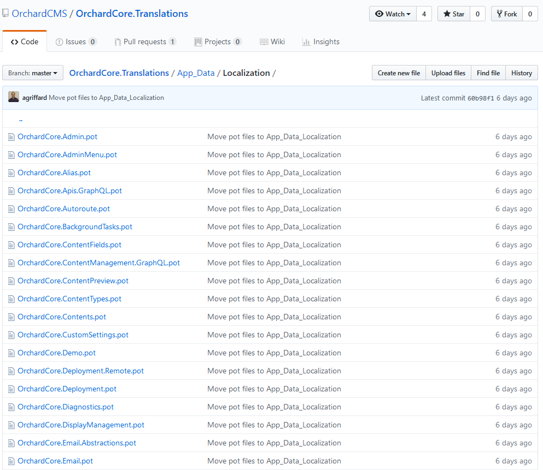Click file icon next to OrchardCore.CustomSettings.pot
Viewport: 543px width, 470px height.
11,335
